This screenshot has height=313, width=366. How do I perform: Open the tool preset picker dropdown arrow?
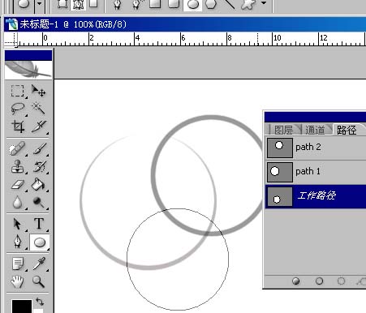(40, 3)
